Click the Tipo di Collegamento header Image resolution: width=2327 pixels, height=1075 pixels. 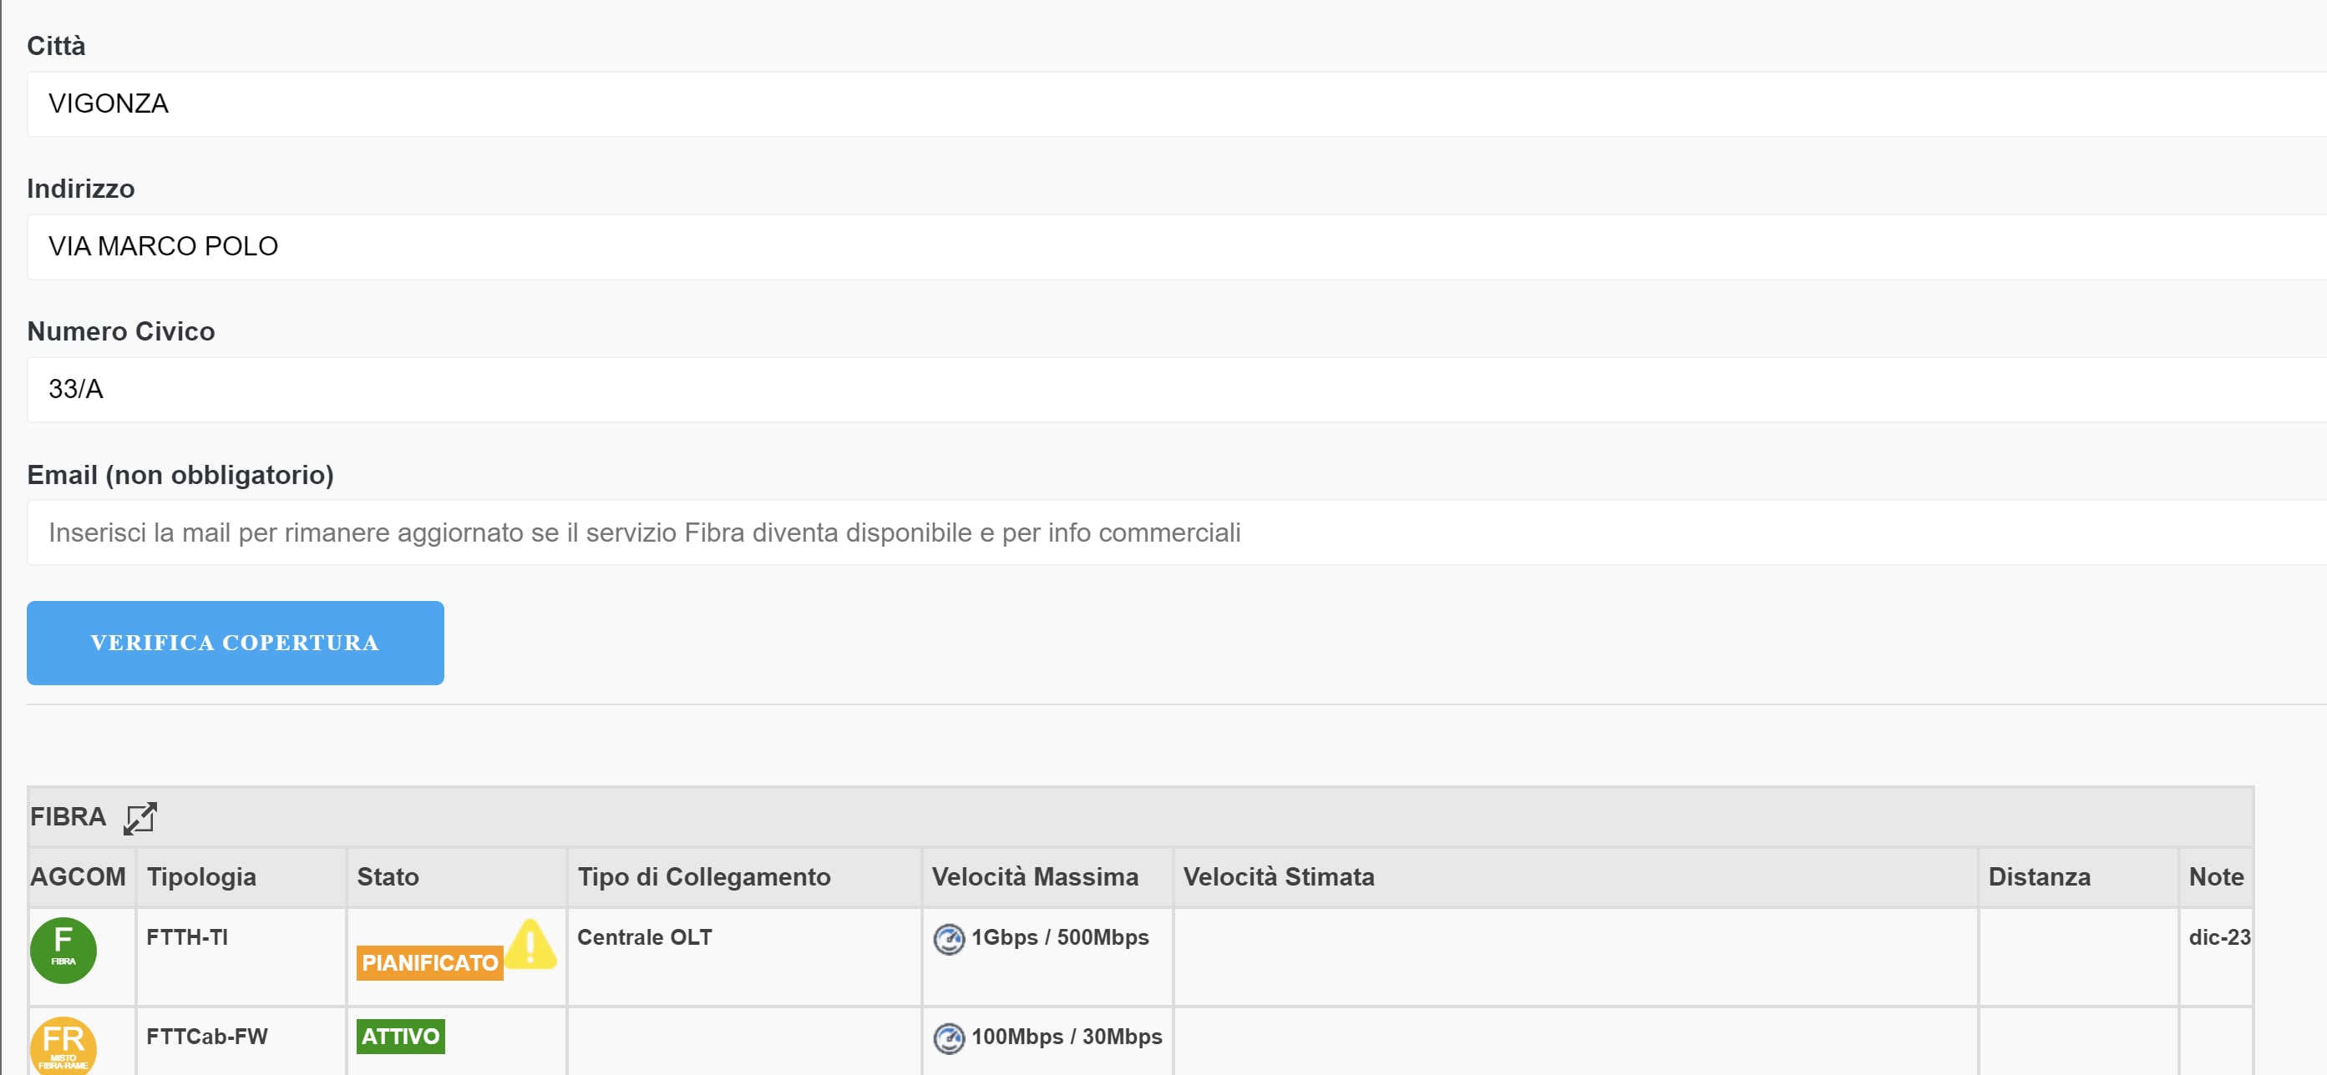(704, 876)
